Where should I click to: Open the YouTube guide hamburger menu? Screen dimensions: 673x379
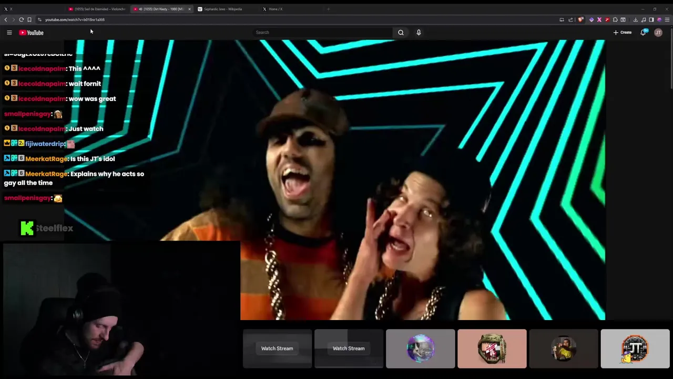[x=9, y=33]
